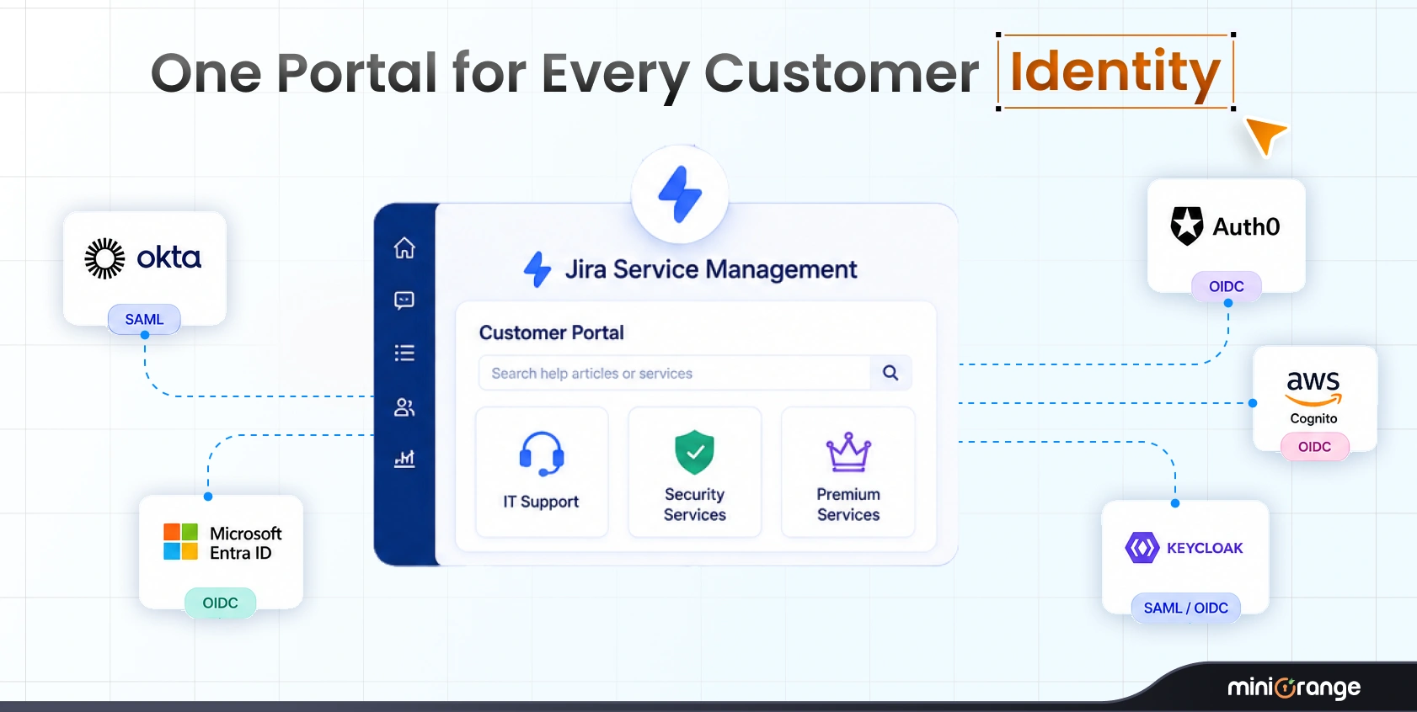1417x712 pixels.
Task: Click the Cognito text label
Action: pos(1313,418)
